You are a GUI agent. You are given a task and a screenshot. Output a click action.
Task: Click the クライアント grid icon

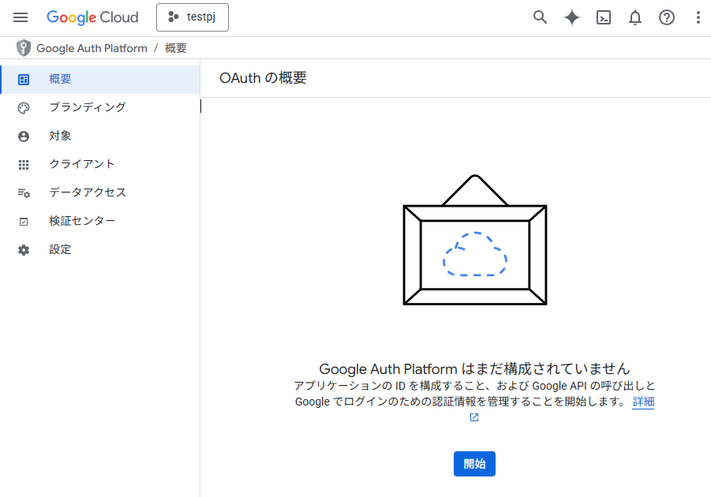click(x=24, y=164)
